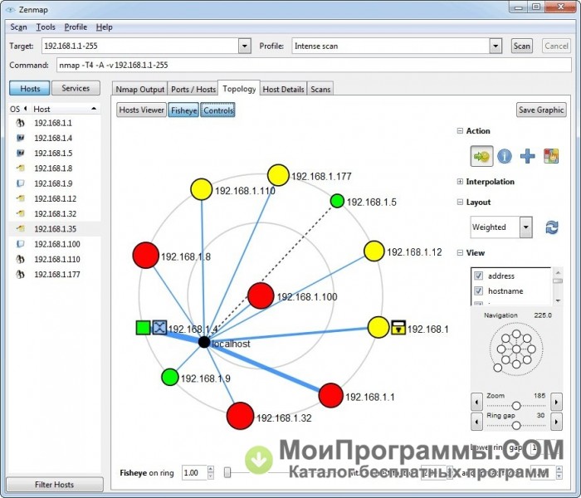Click the green square node 192.168.1.4
This screenshot has width=581, height=498.
(x=143, y=328)
